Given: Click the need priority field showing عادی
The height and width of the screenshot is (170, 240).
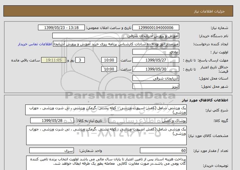Looking at the screenshot, I should click(x=156, y=52).
